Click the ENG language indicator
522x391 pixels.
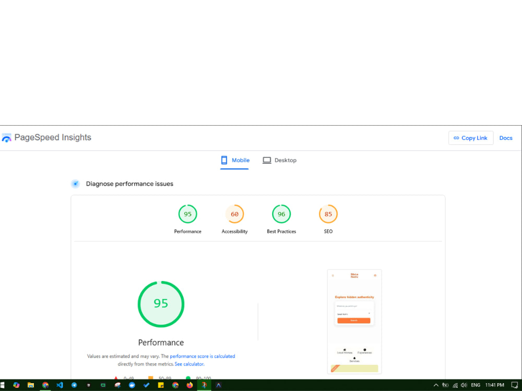476,385
